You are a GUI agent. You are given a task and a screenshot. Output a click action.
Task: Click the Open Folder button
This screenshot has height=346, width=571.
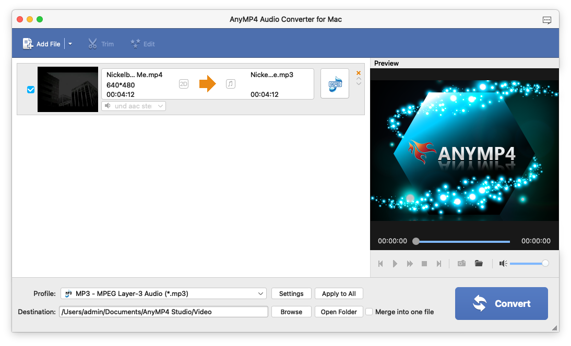coord(339,312)
